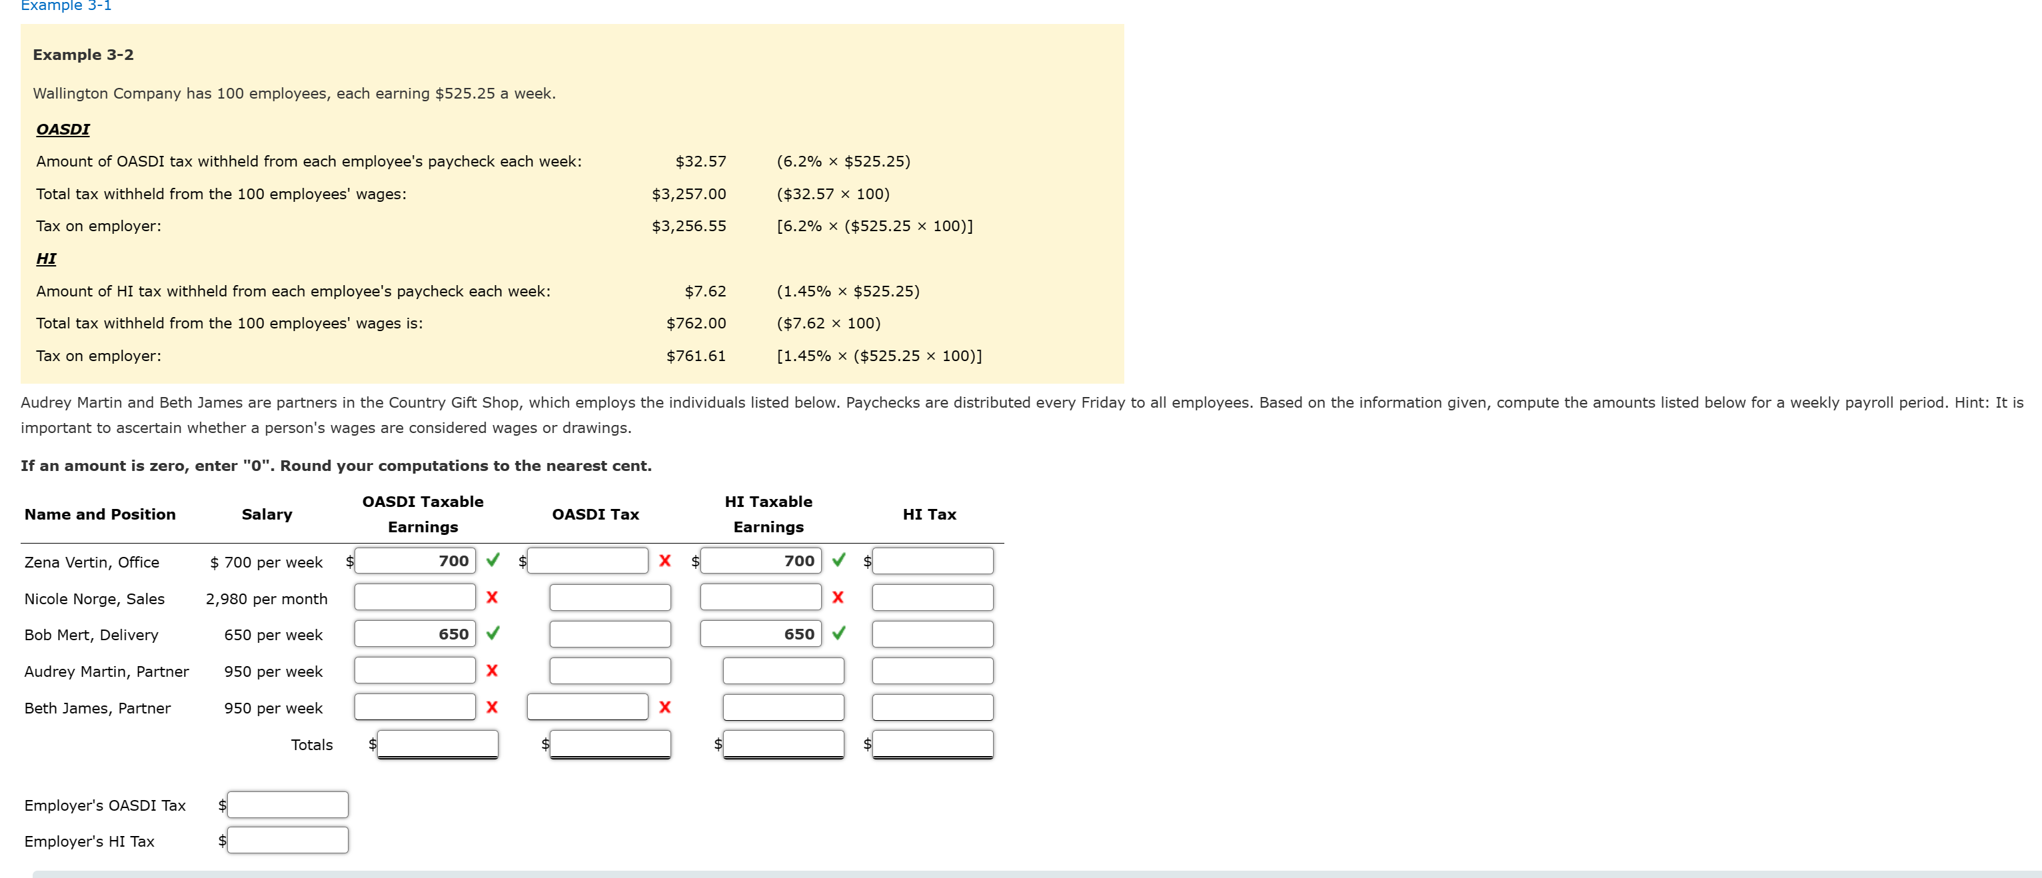Select Beth James's HI taxable earnings field

click(782, 707)
